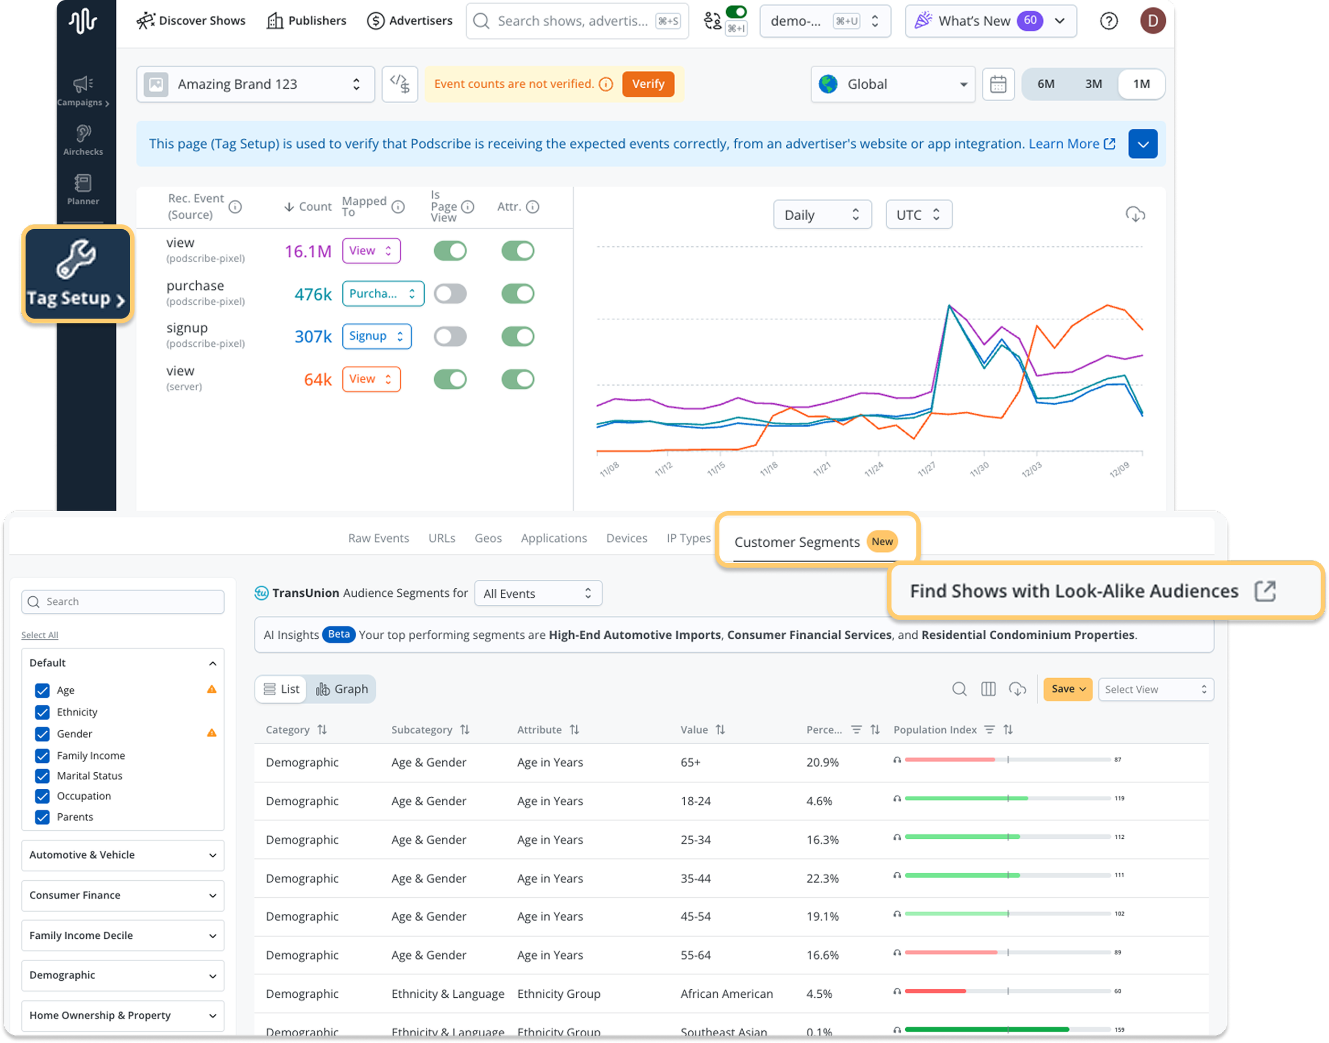Uncheck the Ethnicity checkbox
The width and height of the screenshot is (1329, 1043).
[42, 712]
